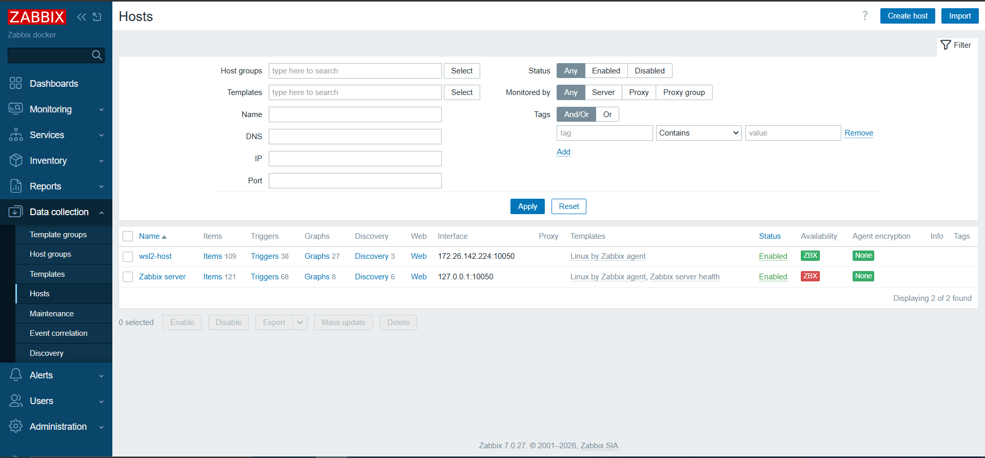985x458 pixels.
Task: Apply the host filter
Action: (x=527, y=206)
